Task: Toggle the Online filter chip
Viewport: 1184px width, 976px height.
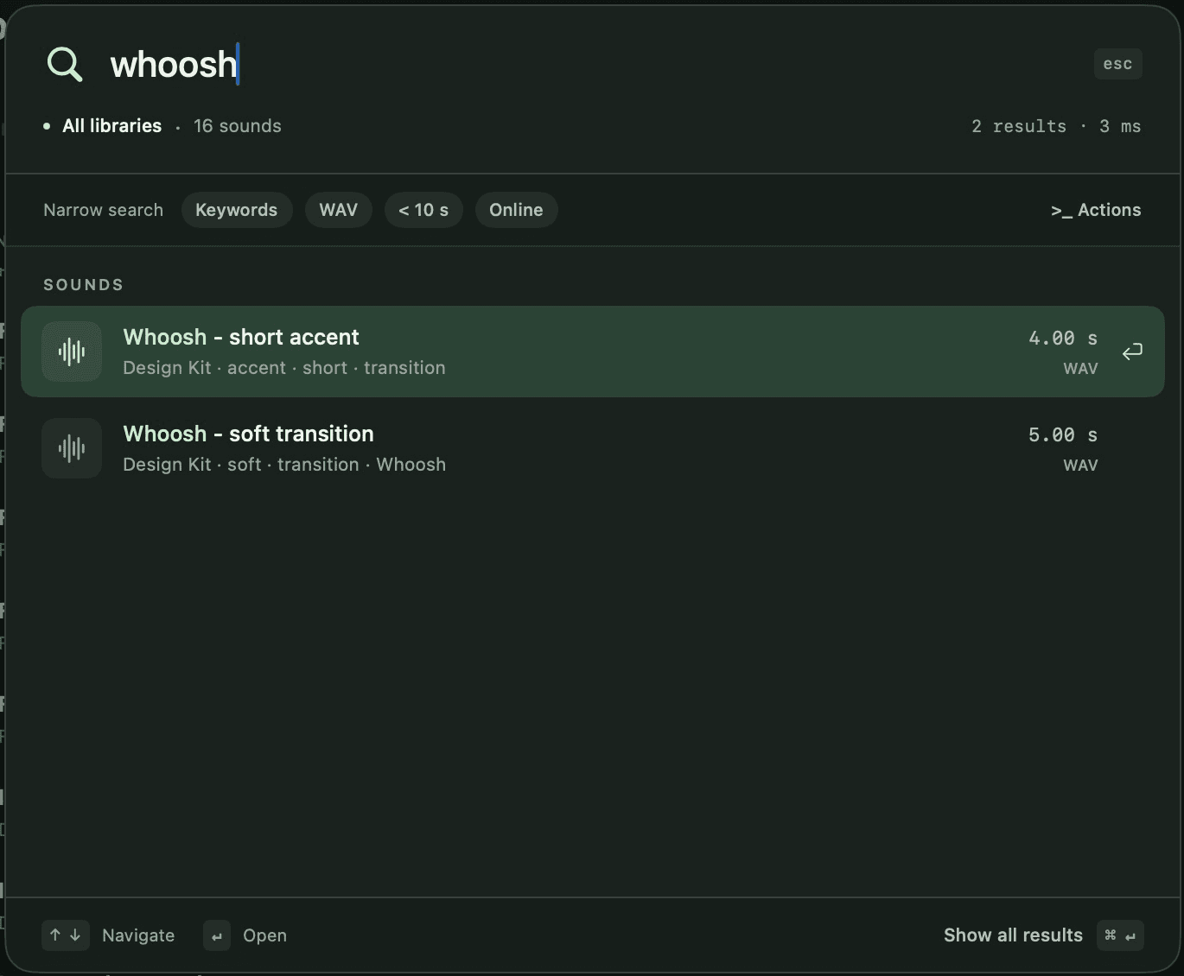Action: tap(517, 210)
